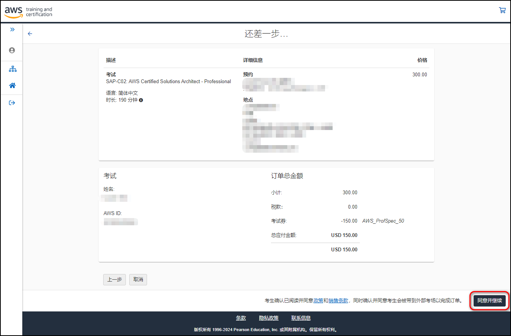Click the sitemap hierarchy icon in sidebar
Viewport: 511px width, 336px height.
click(12, 69)
